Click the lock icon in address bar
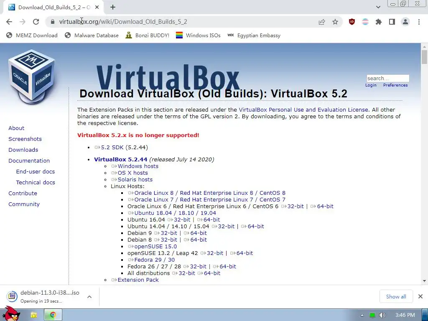The image size is (428, 321). (x=53, y=22)
